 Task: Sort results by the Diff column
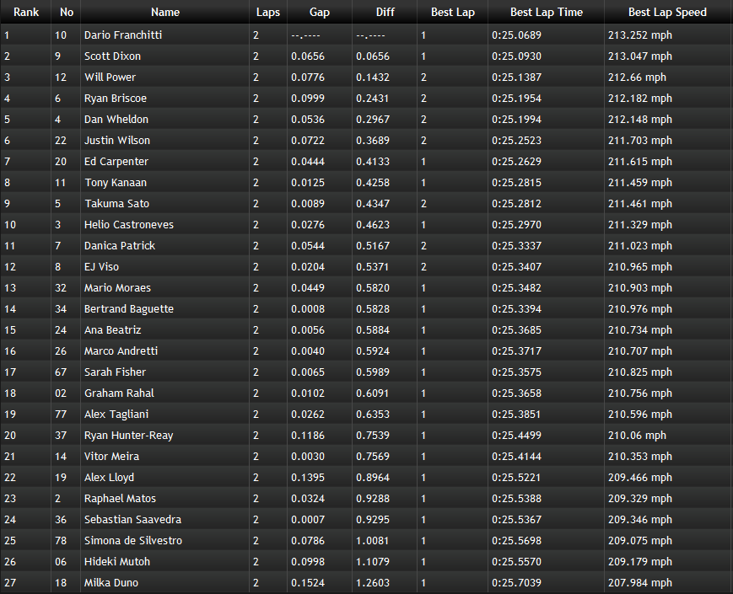tap(385, 12)
